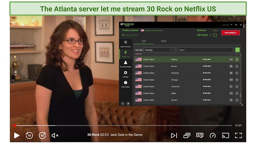Click the red DISCONNECT button
This screenshot has height=144, width=256.
click(230, 33)
